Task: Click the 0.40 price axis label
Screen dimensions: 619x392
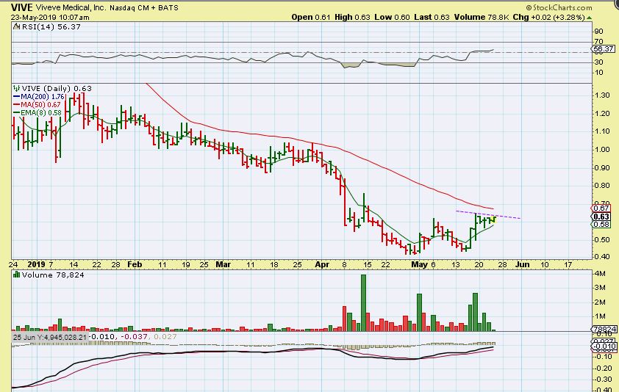Action: [x=602, y=256]
